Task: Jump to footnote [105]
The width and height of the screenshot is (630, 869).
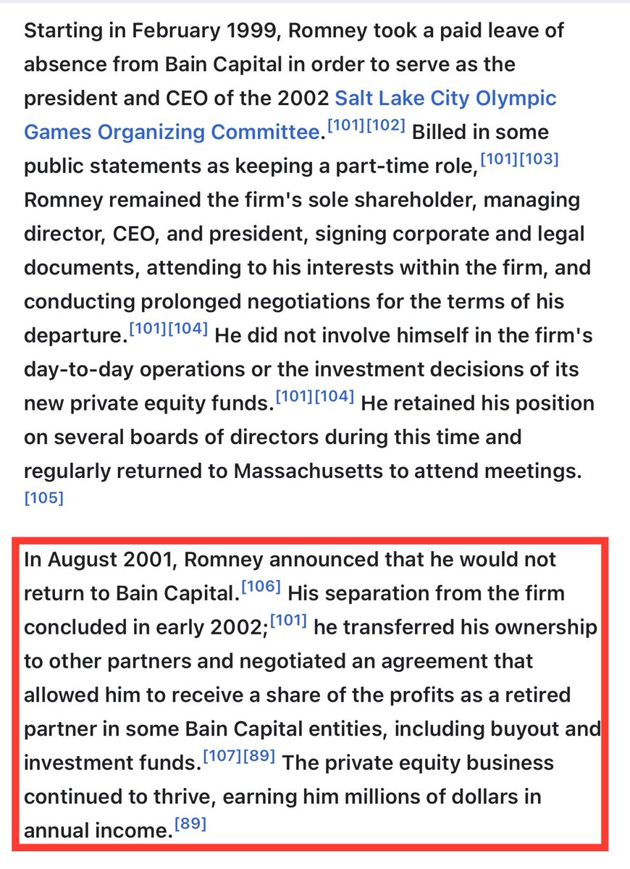Action: coord(43,498)
